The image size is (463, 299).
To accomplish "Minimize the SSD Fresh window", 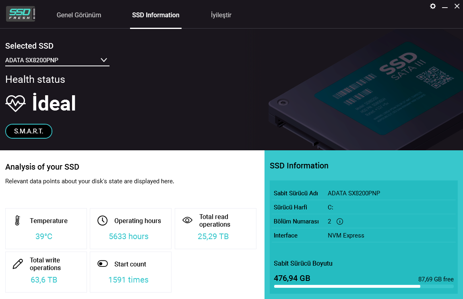I will click(445, 6).
